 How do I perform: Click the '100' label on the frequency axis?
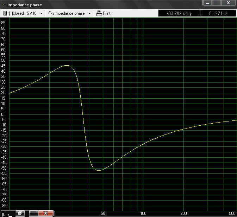pyautogui.click(x=143, y=213)
